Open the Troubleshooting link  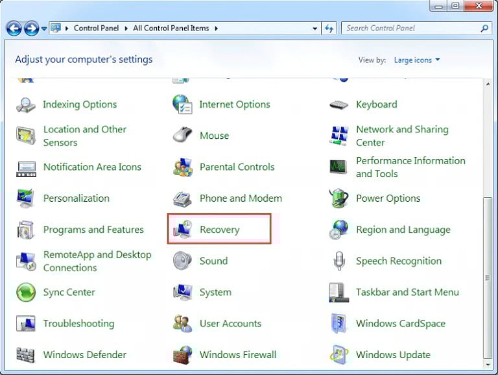[78, 324]
